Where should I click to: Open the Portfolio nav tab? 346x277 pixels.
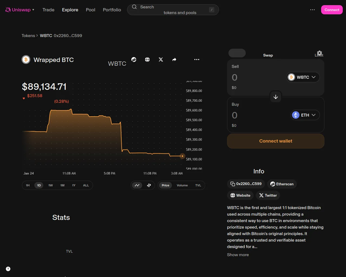pyautogui.click(x=112, y=10)
